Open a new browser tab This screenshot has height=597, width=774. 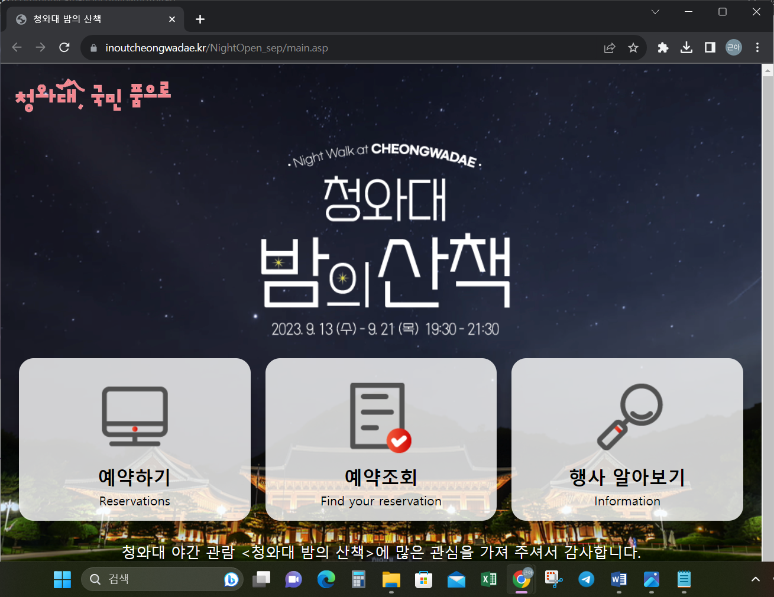point(199,19)
